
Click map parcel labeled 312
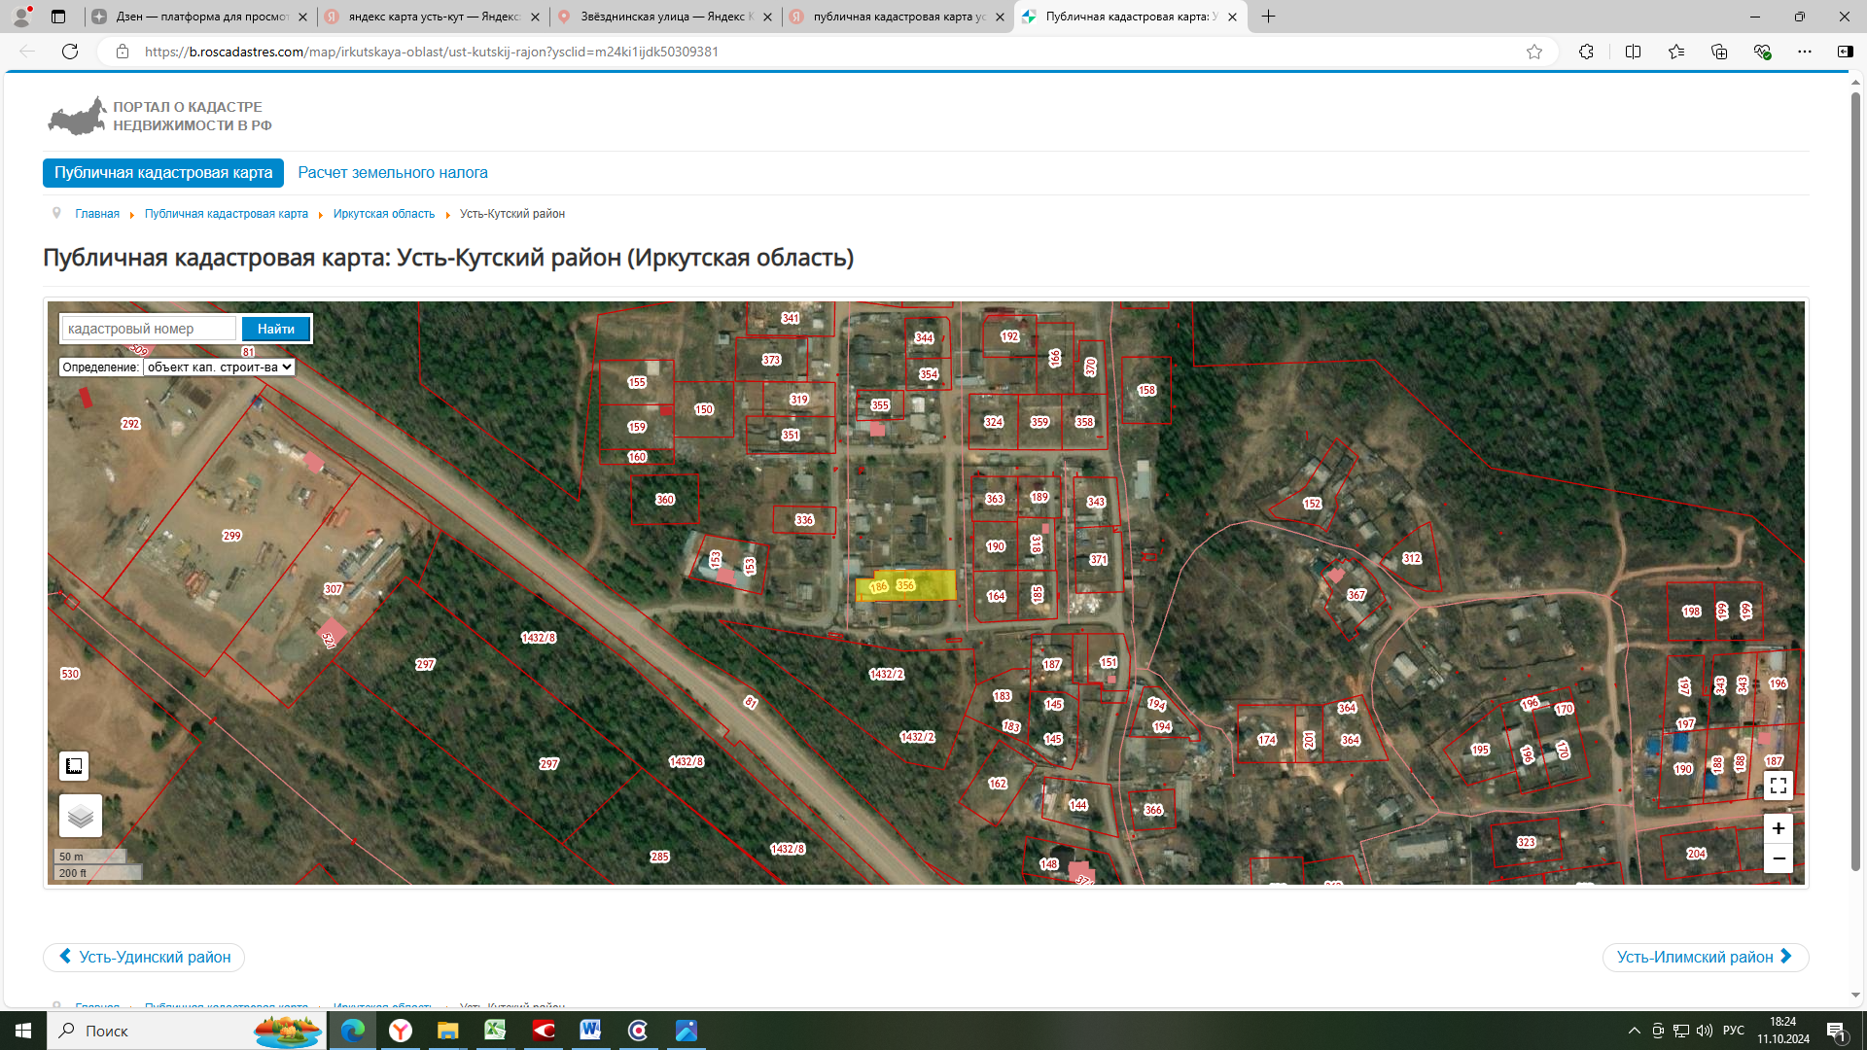[x=1412, y=559]
